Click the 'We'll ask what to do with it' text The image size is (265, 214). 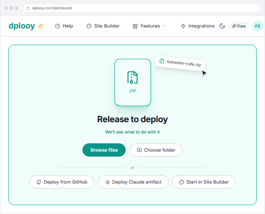(132, 132)
